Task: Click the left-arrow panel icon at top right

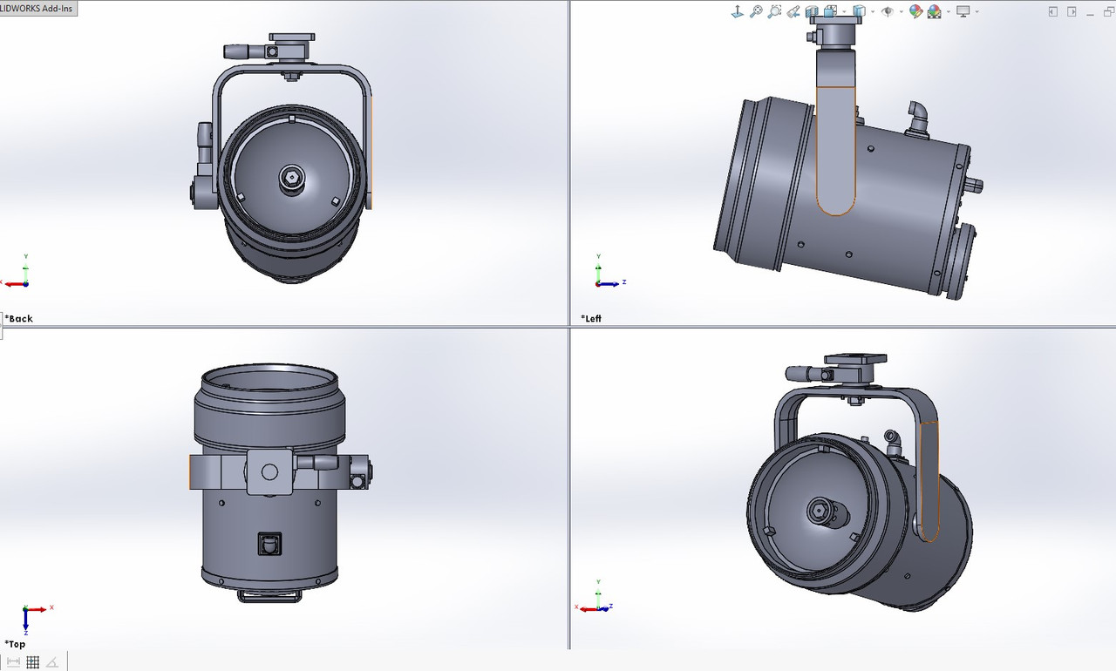Action: (x=1053, y=12)
